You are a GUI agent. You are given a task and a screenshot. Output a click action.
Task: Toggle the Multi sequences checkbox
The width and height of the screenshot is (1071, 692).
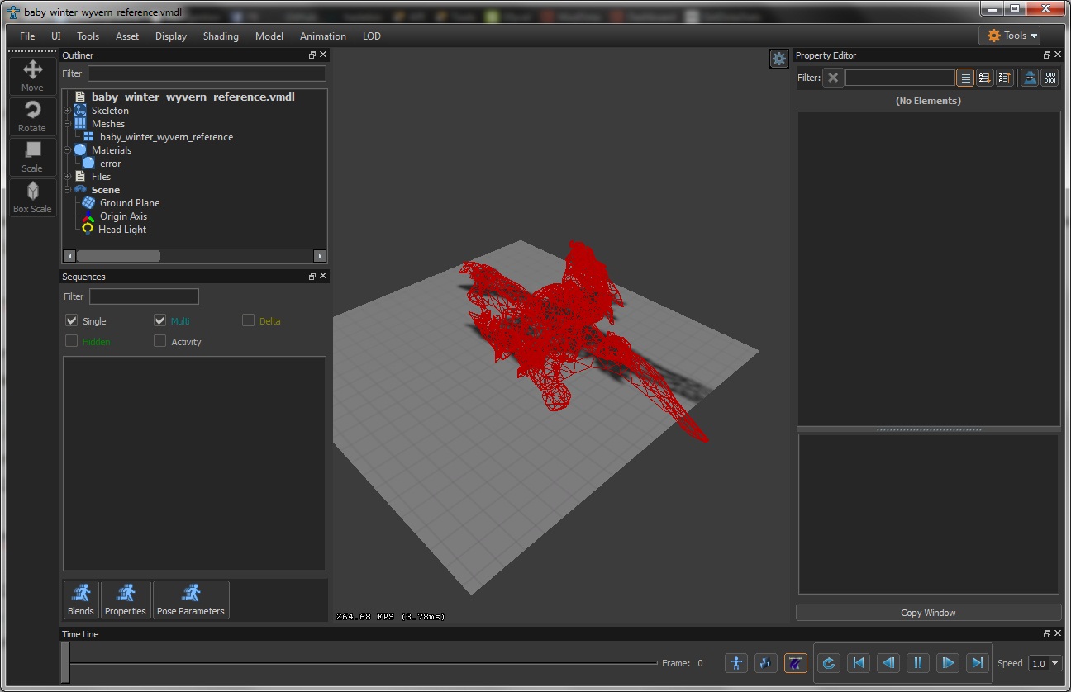point(160,320)
